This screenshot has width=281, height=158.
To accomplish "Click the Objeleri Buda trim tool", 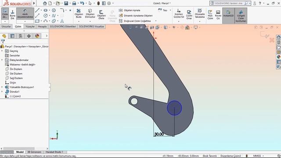I will point(79,14).
